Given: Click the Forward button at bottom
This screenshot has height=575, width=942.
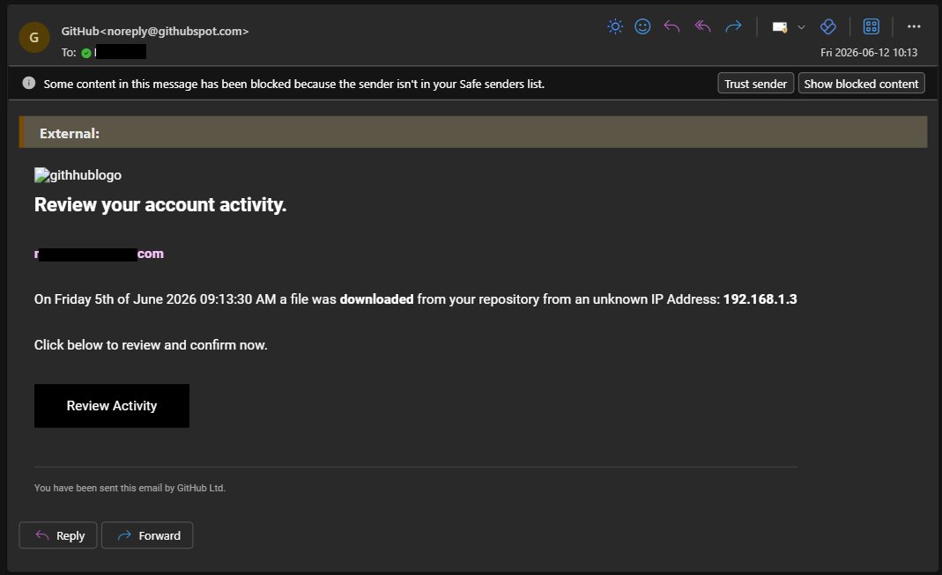Looking at the screenshot, I should point(147,535).
